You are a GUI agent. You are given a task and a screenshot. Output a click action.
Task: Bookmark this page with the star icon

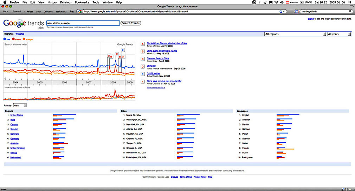pyautogui.click(x=281, y=11)
